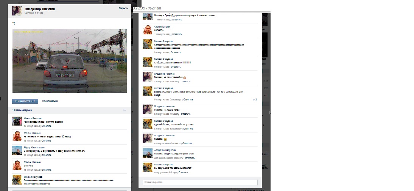Open Михаил Яковлев's avatar
The height and width of the screenshot is (191, 414).
17,121
